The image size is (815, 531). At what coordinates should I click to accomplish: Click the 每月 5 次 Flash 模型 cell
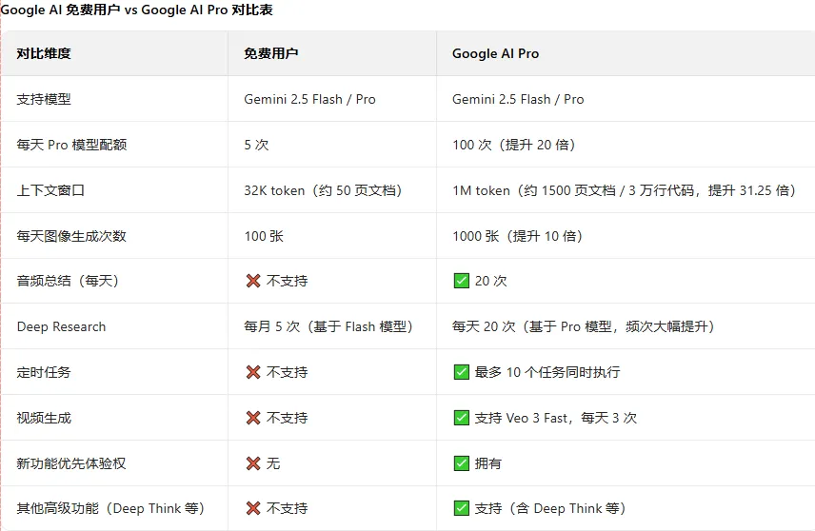coord(328,326)
